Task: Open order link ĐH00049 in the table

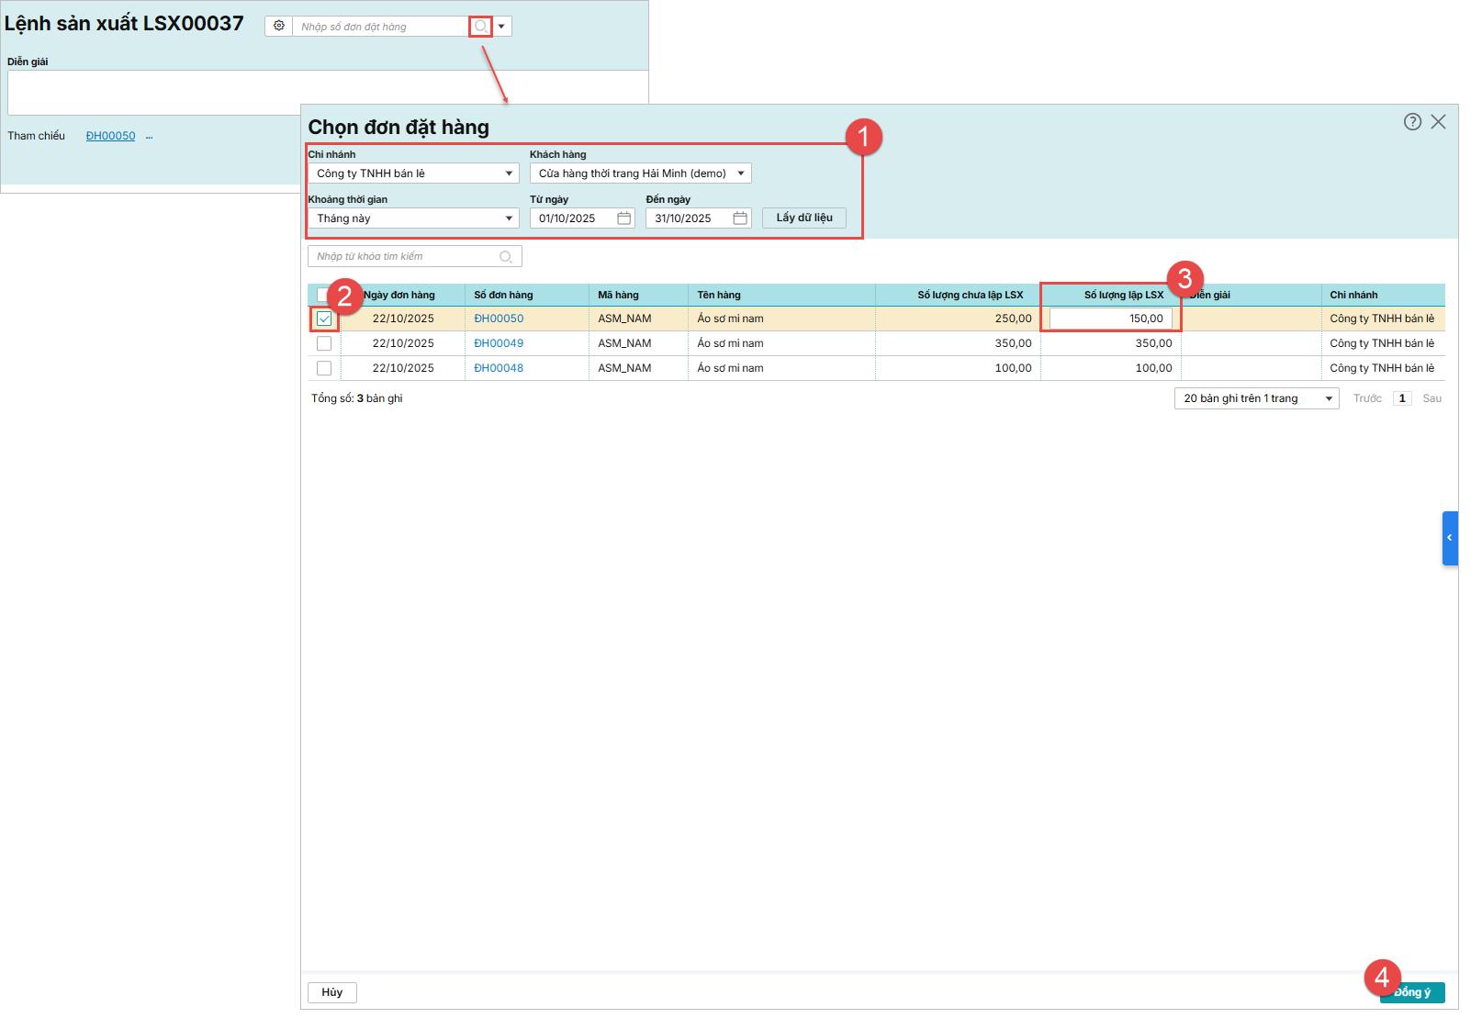Action: click(499, 343)
